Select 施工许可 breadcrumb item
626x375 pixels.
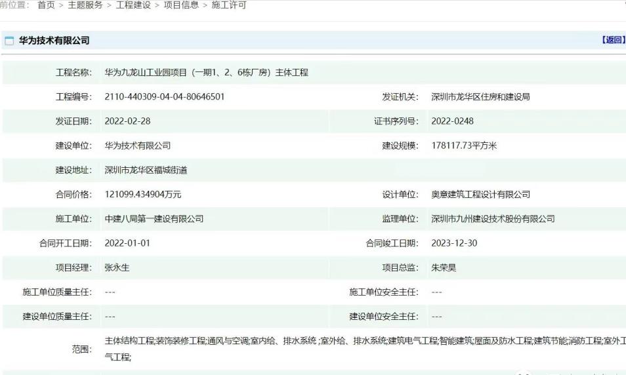(229, 5)
